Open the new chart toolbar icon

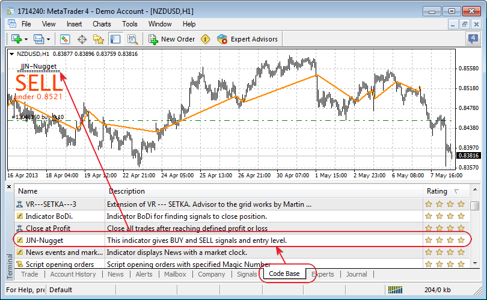click(x=16, y=39)
